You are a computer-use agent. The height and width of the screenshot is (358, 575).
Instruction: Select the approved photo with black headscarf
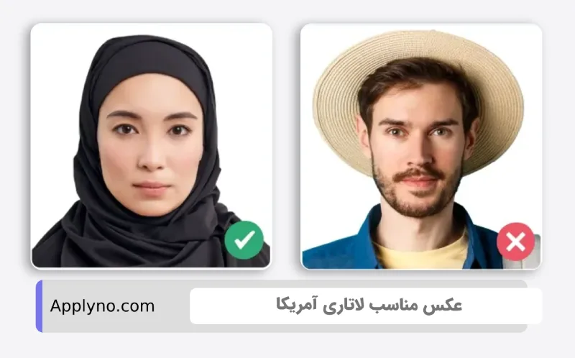click(151, 146)
